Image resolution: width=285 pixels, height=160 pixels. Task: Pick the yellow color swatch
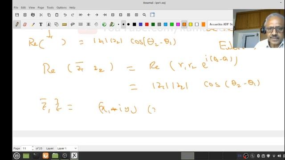[191, 24]
